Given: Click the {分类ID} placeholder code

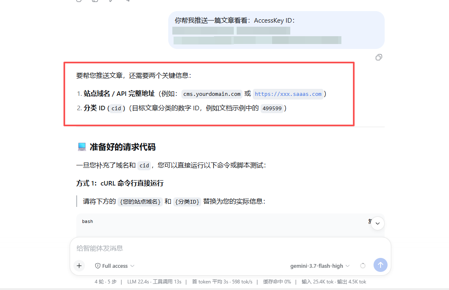Looking at the screenshot, I should tap(187, 202).
